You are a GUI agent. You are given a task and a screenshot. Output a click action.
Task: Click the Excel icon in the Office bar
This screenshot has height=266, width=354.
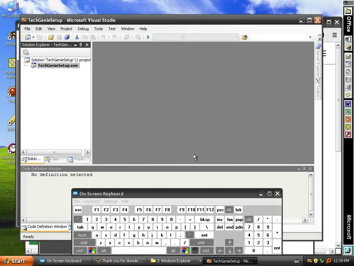348,112
